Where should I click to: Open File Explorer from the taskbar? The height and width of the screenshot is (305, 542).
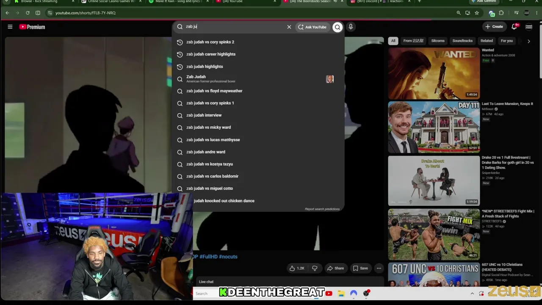click(x=341, y=293)
